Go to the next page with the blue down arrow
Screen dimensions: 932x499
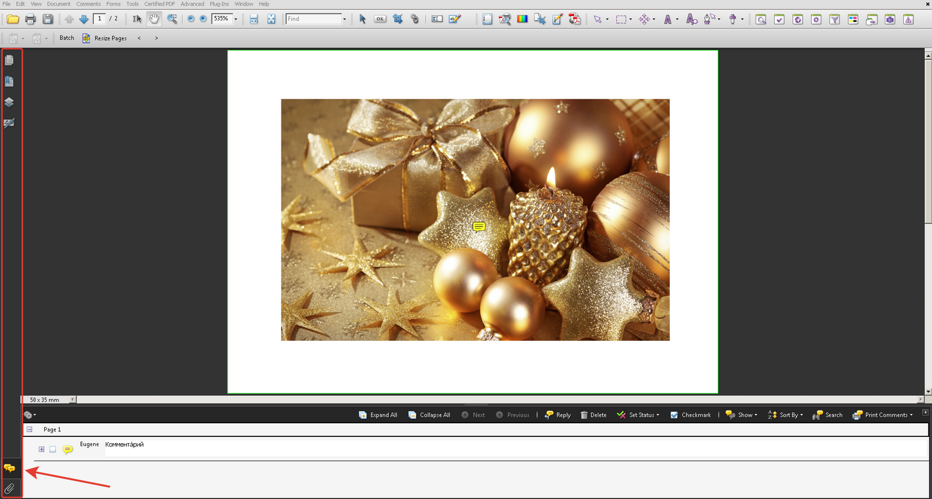point(84,19)
